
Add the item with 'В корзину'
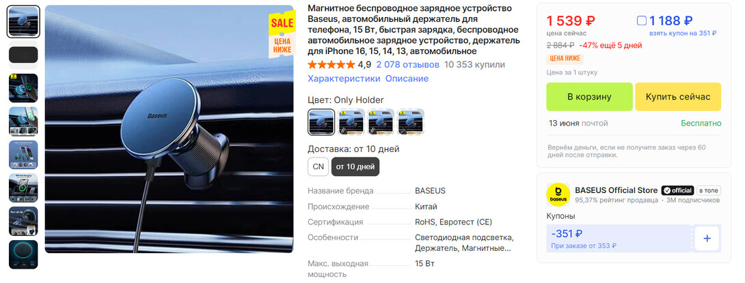(589, 97)
